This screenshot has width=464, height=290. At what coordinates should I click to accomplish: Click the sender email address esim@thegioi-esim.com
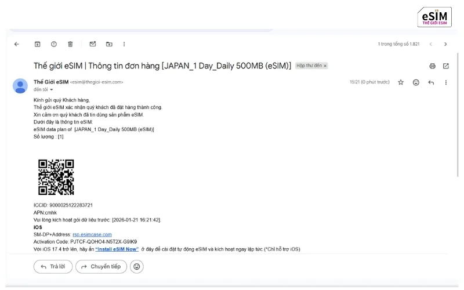pyautogui.click(x=96, y=82)
